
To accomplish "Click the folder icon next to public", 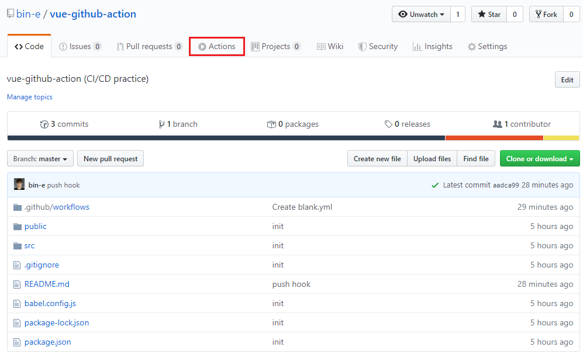I will (18, 227).
